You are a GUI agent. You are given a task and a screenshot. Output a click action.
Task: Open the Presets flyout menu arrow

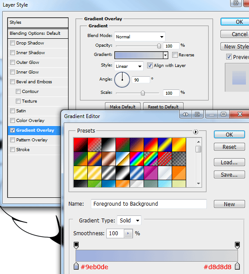coord(195,132)
